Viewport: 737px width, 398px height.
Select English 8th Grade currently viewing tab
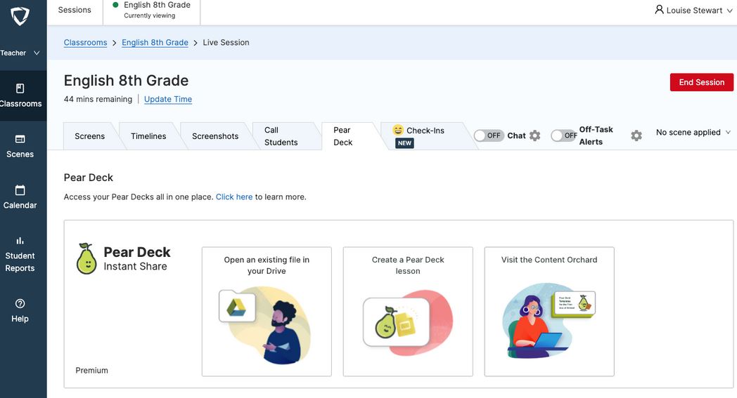(152, 10)
